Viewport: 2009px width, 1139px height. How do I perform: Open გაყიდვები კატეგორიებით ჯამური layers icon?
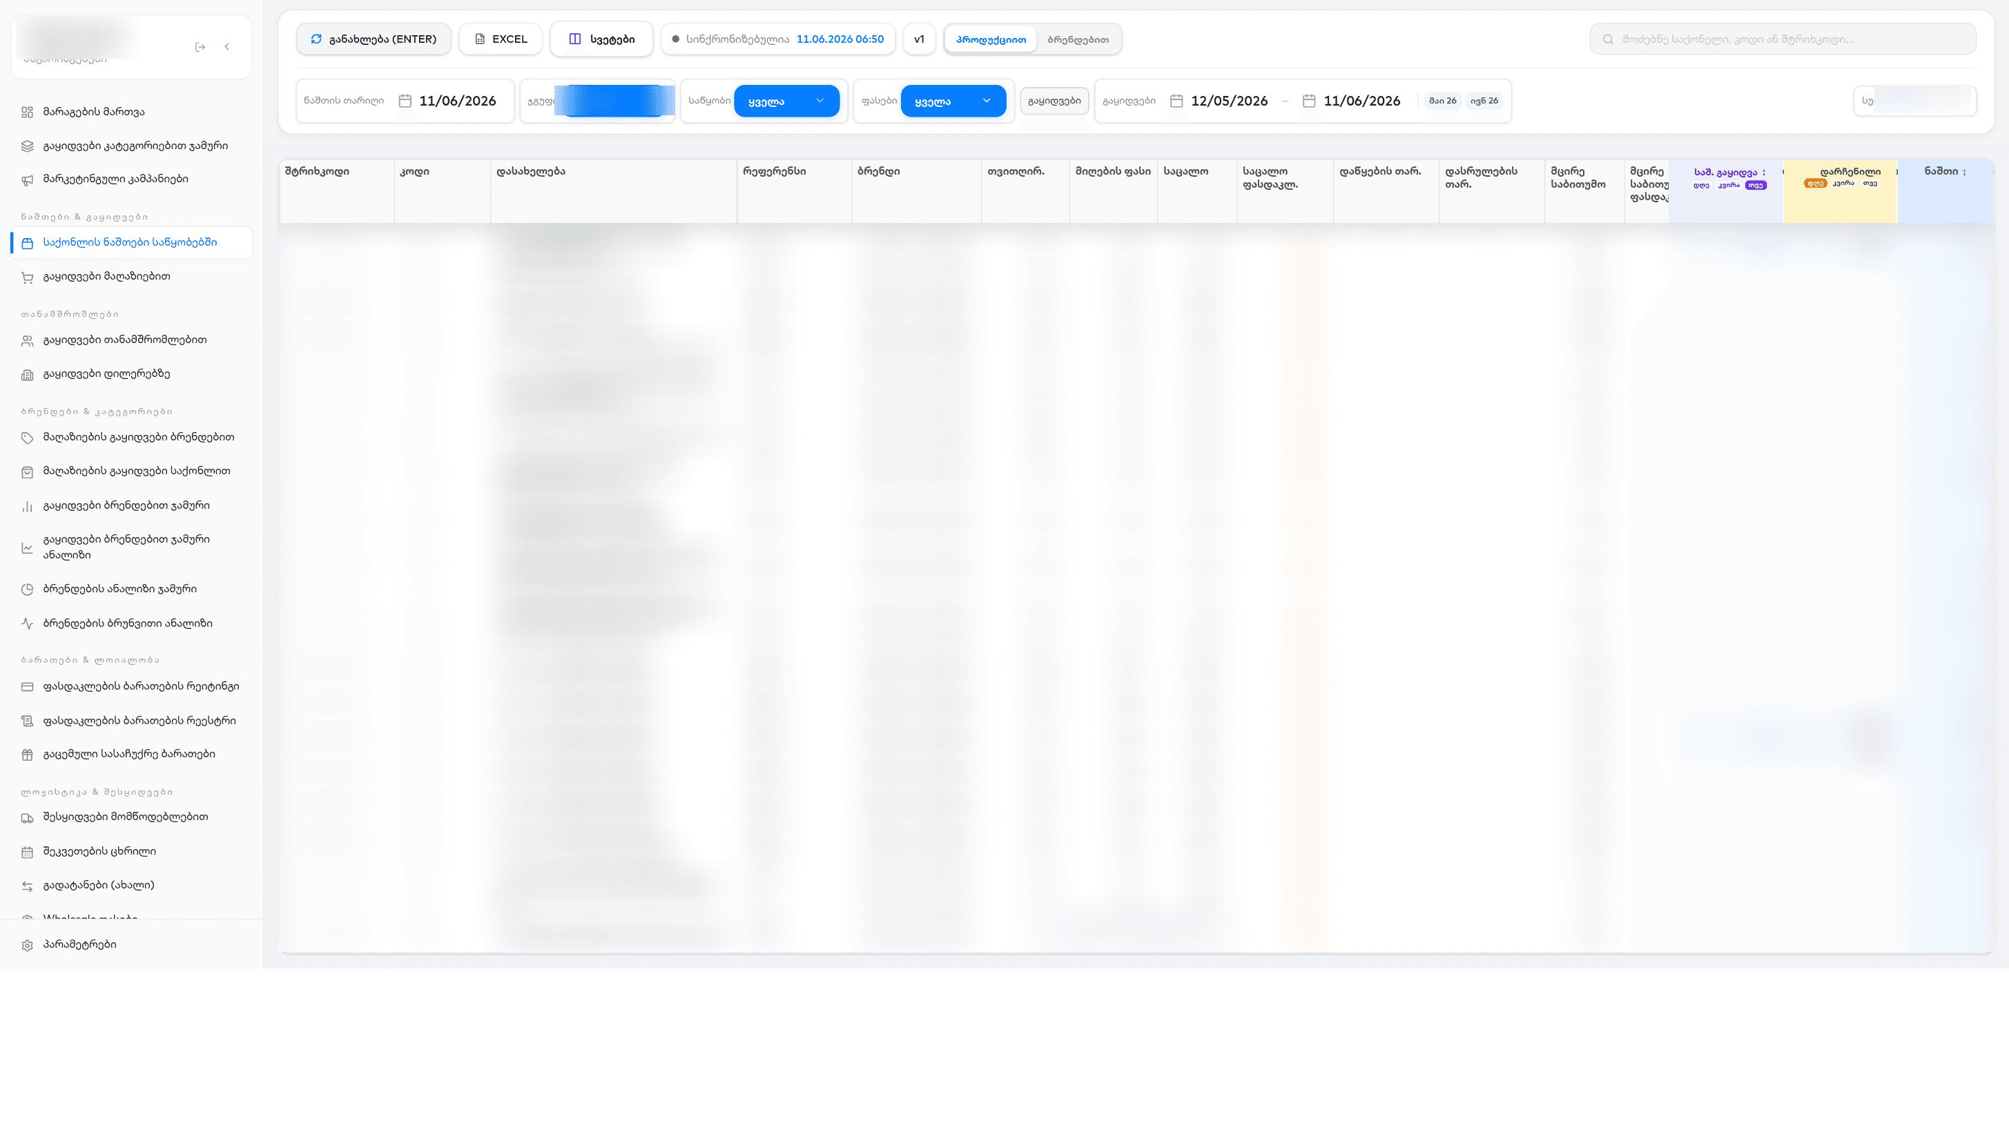click(x=28, y=146)
